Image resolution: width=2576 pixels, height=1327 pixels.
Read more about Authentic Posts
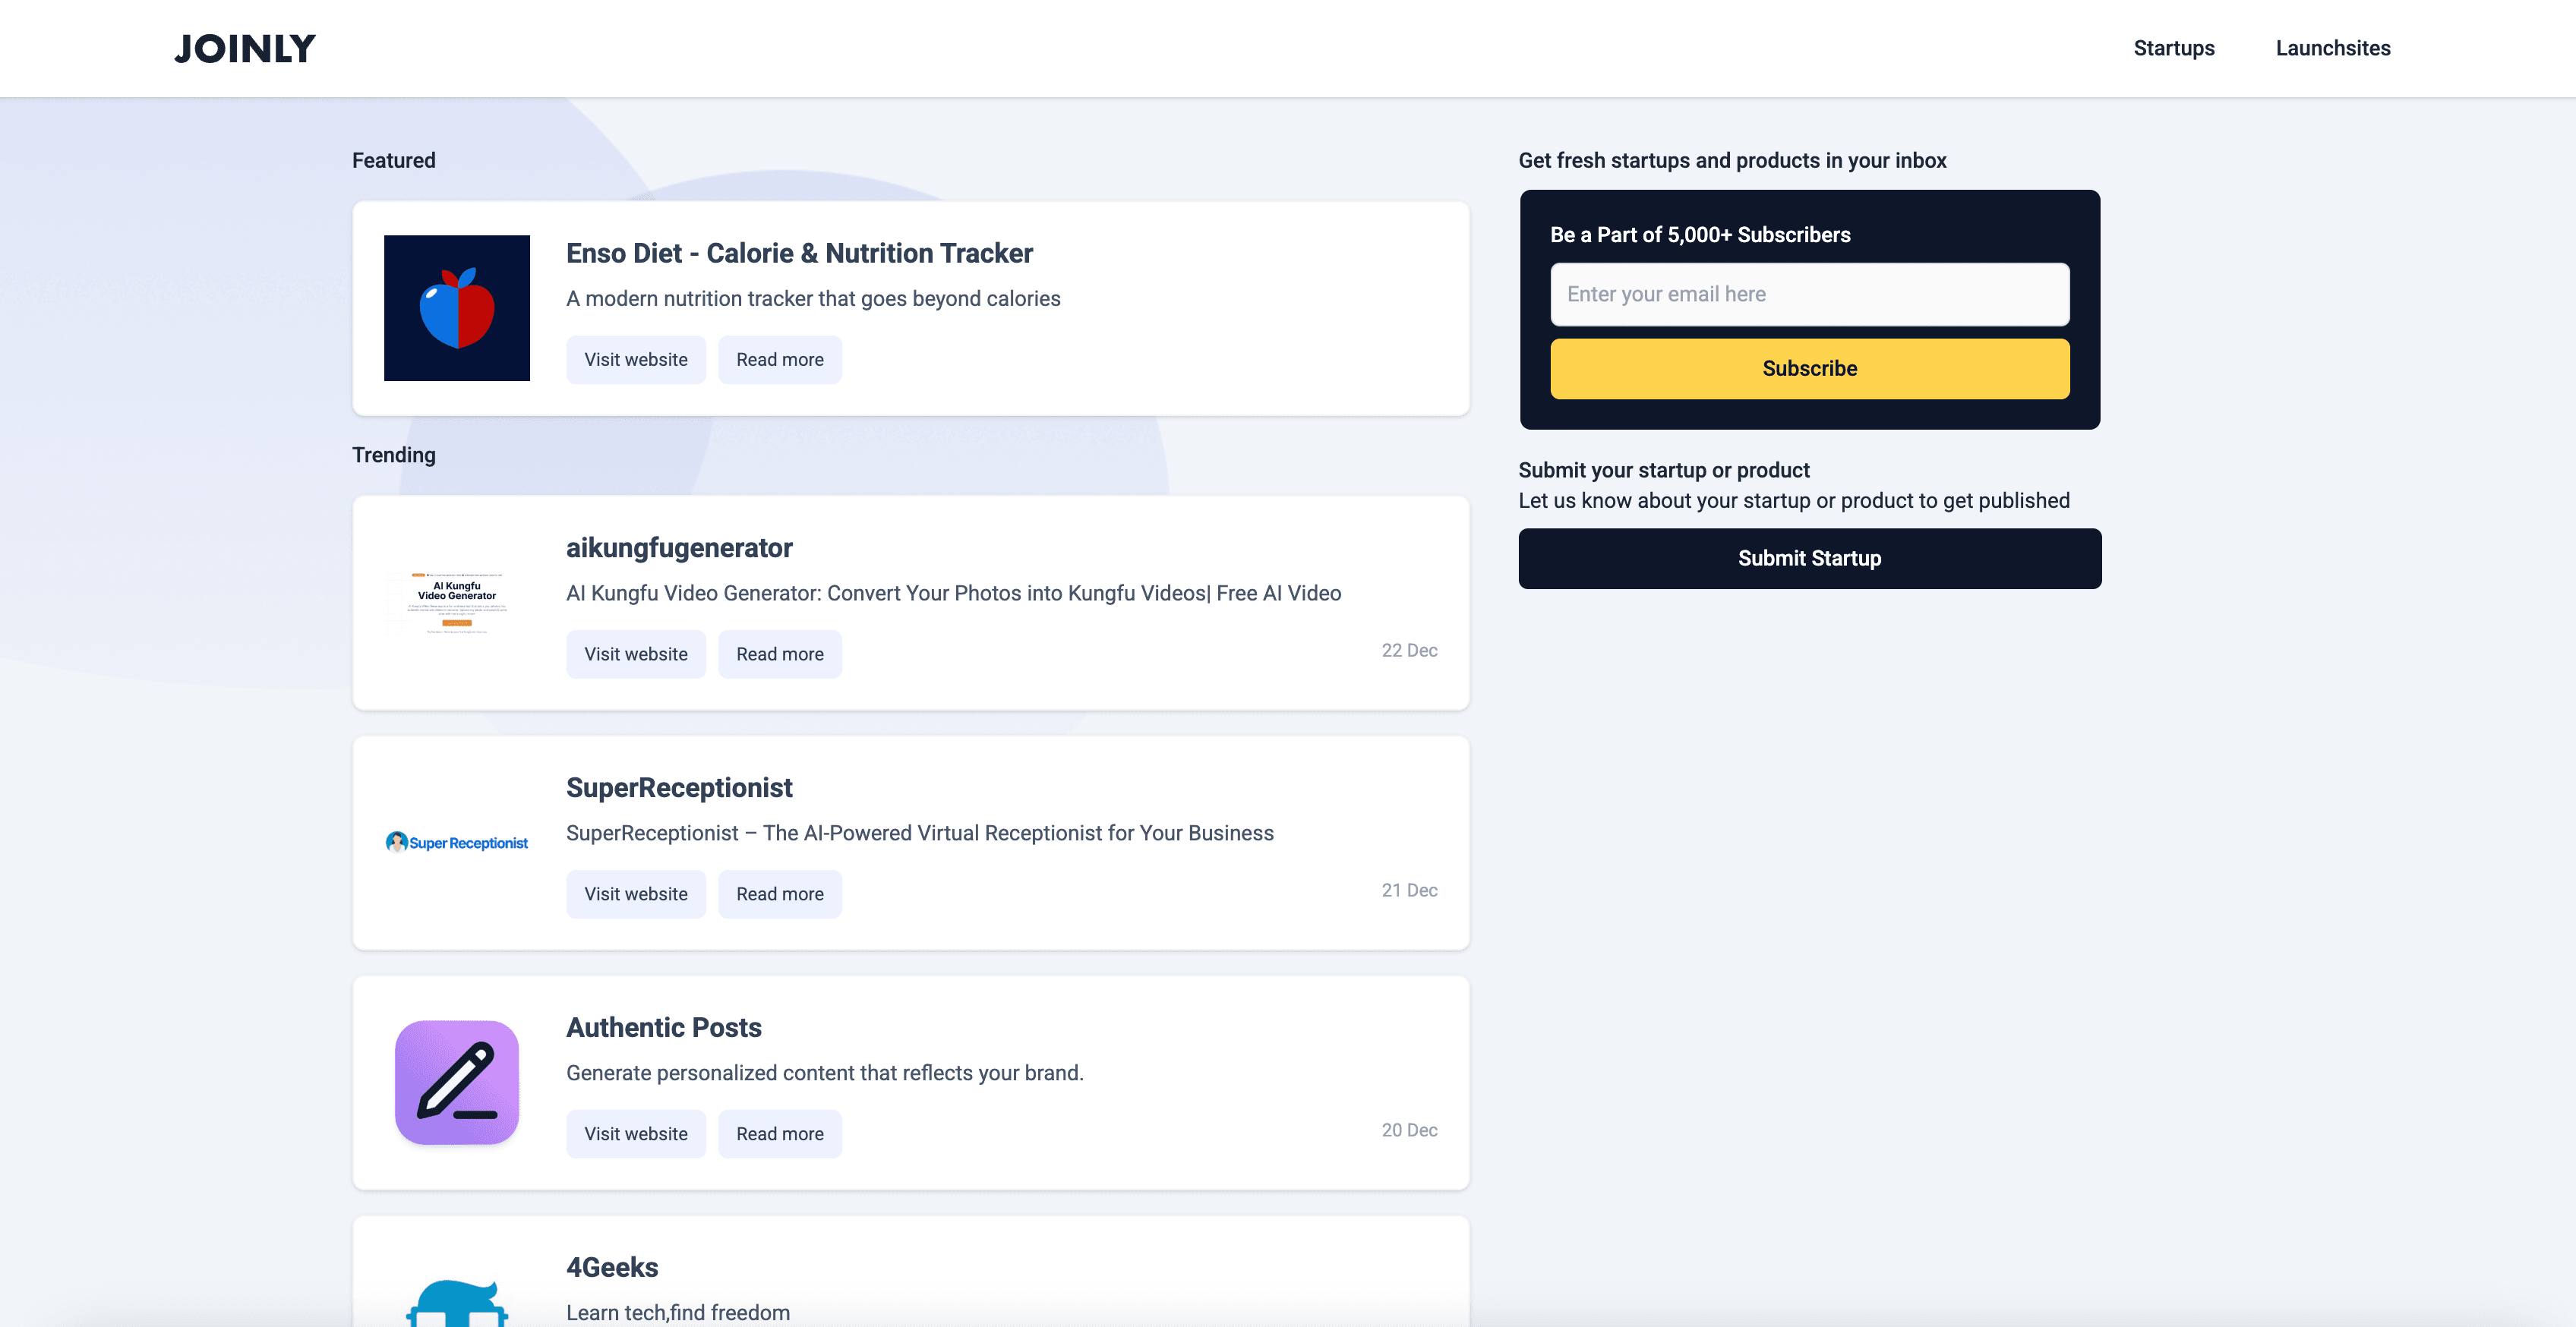(x=780, y=1134)
